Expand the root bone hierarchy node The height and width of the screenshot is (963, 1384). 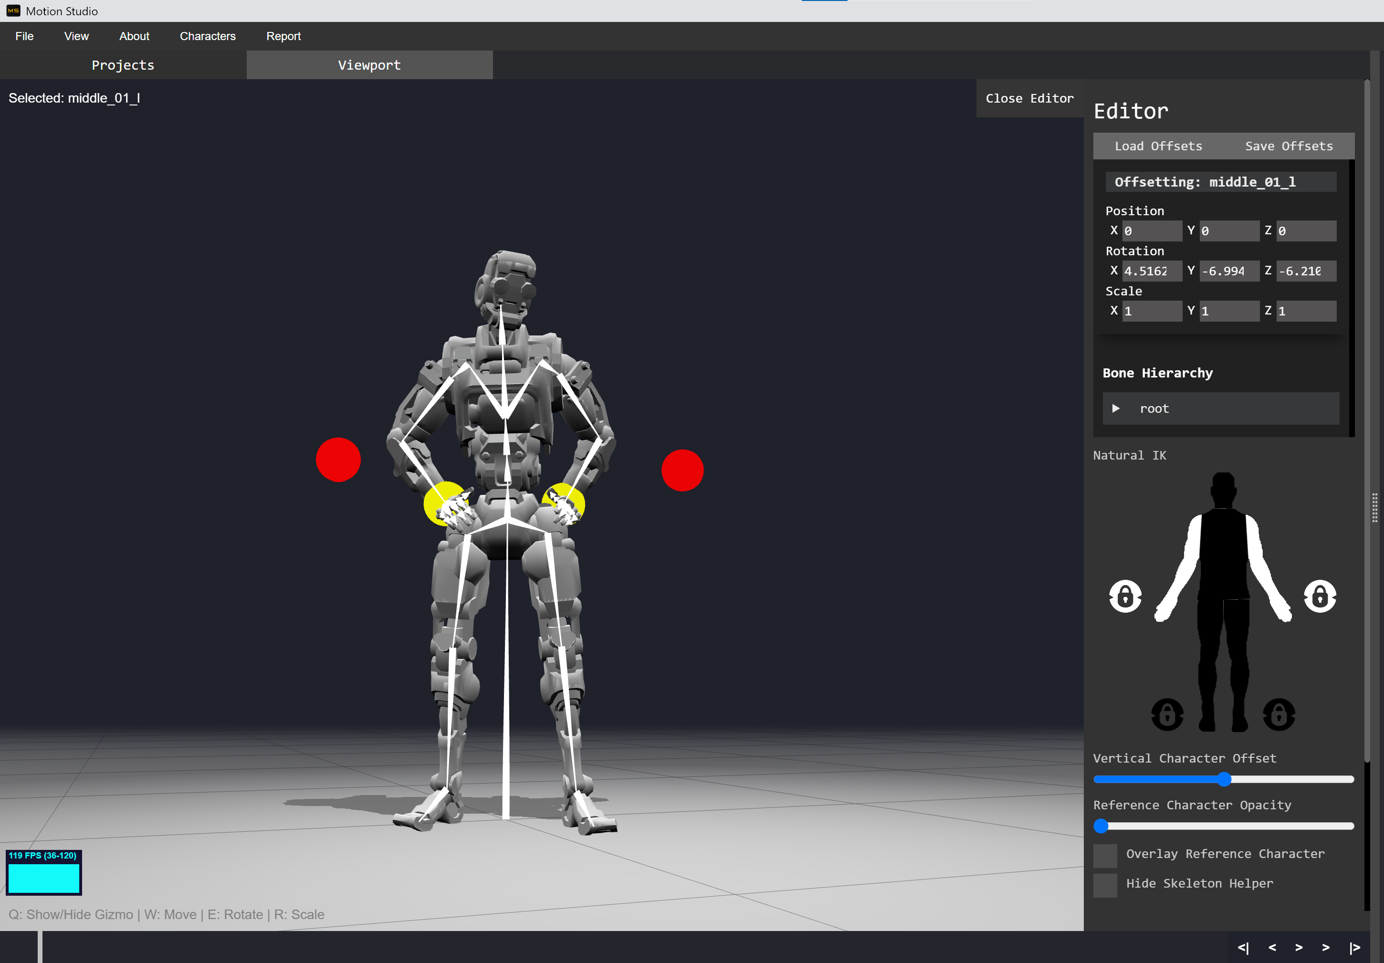pos(1116,408)
